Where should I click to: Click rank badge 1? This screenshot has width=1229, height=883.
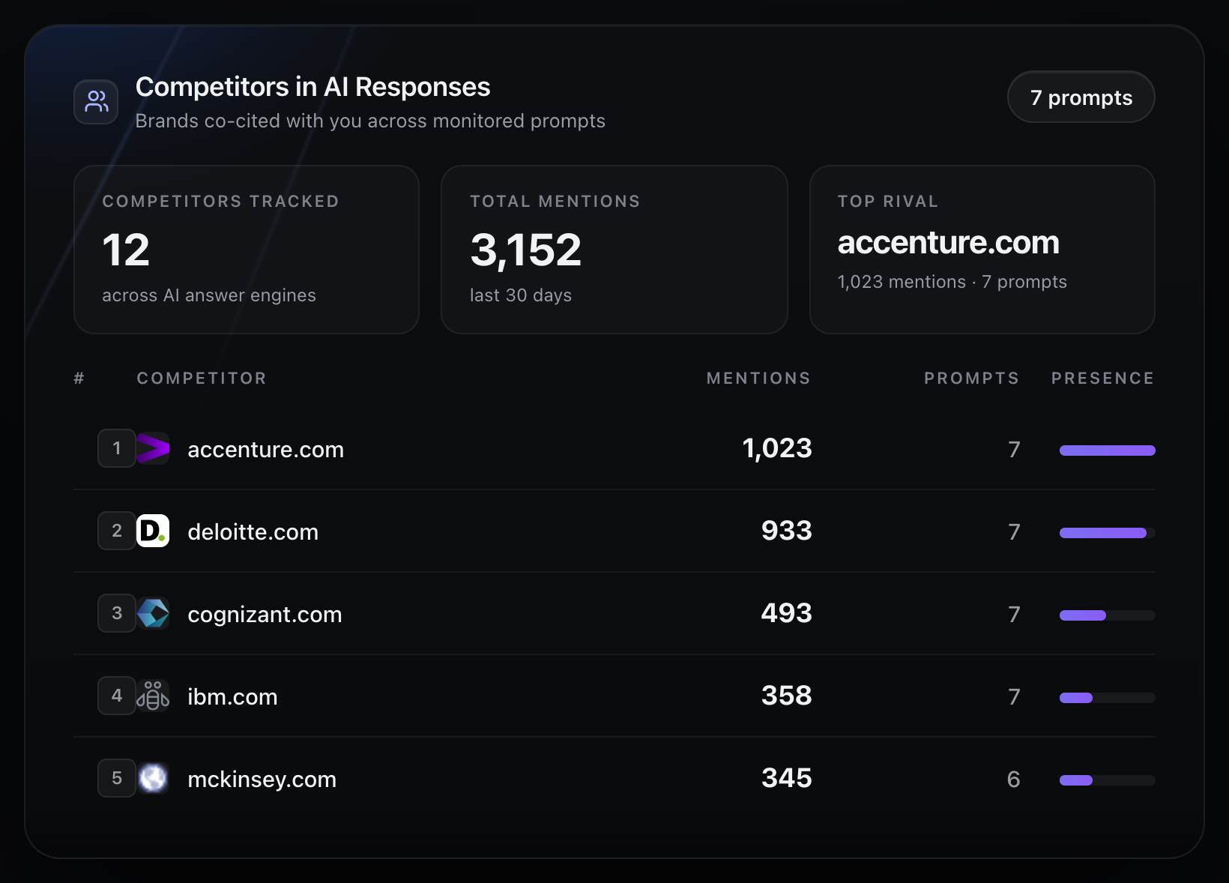[x=117, y=448]
